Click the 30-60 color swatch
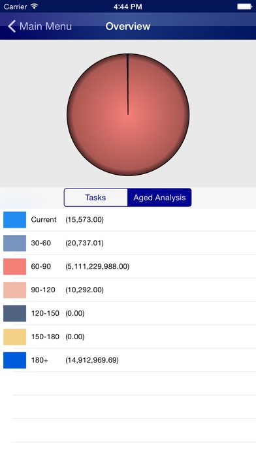 tap(15, 243)
